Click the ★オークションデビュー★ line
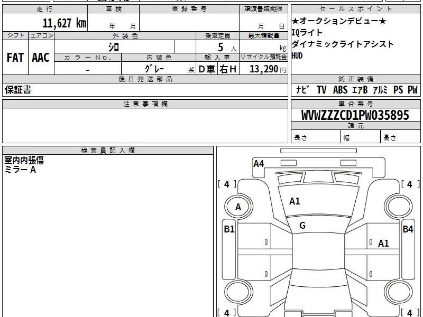 [339, 21]
